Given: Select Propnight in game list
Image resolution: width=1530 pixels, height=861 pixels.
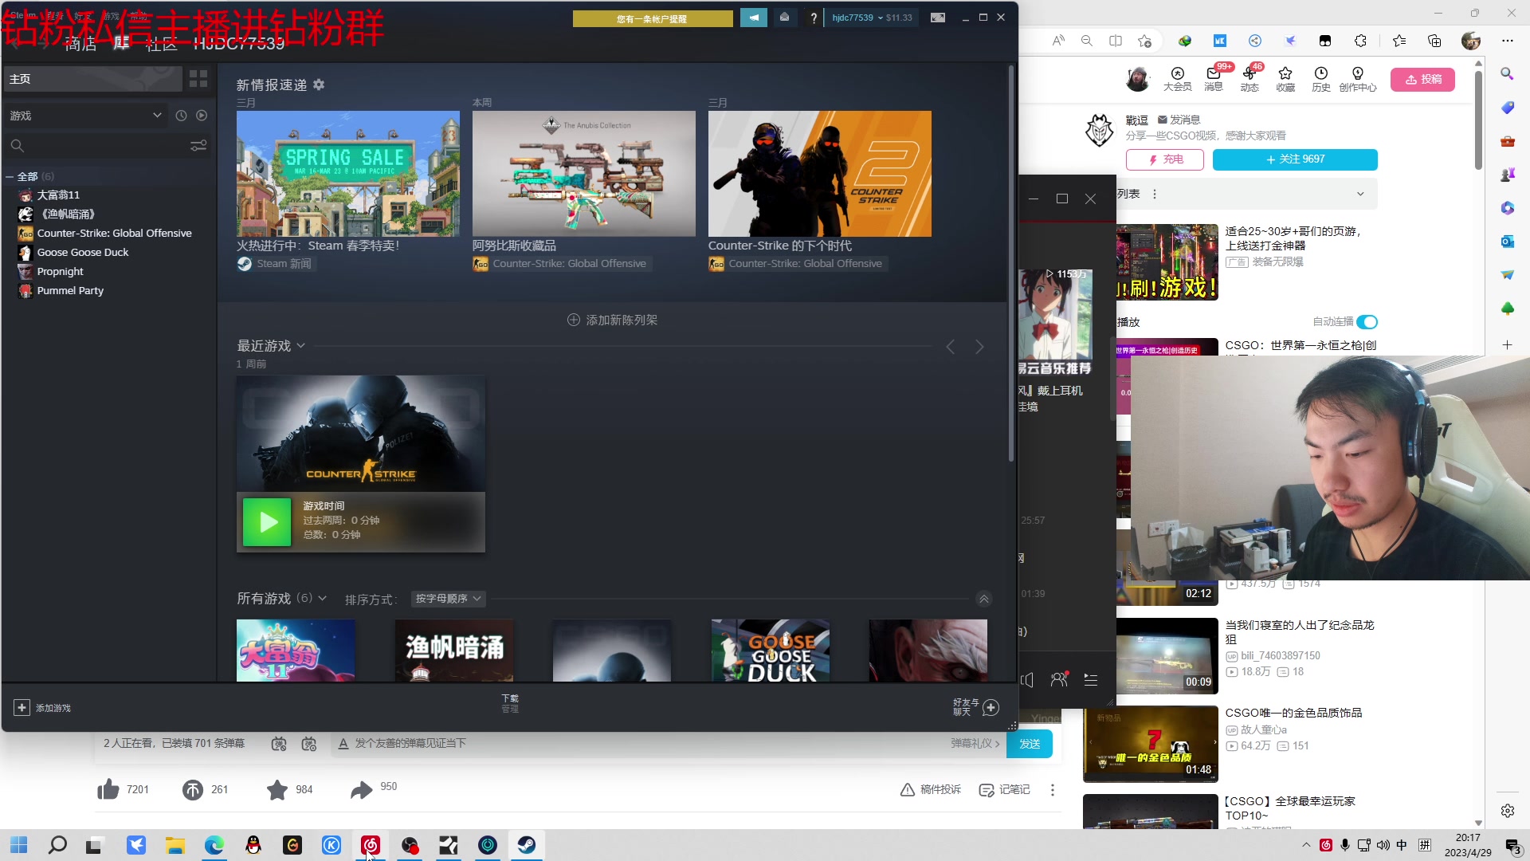Looking at the screenshot, I should point(61,271).
